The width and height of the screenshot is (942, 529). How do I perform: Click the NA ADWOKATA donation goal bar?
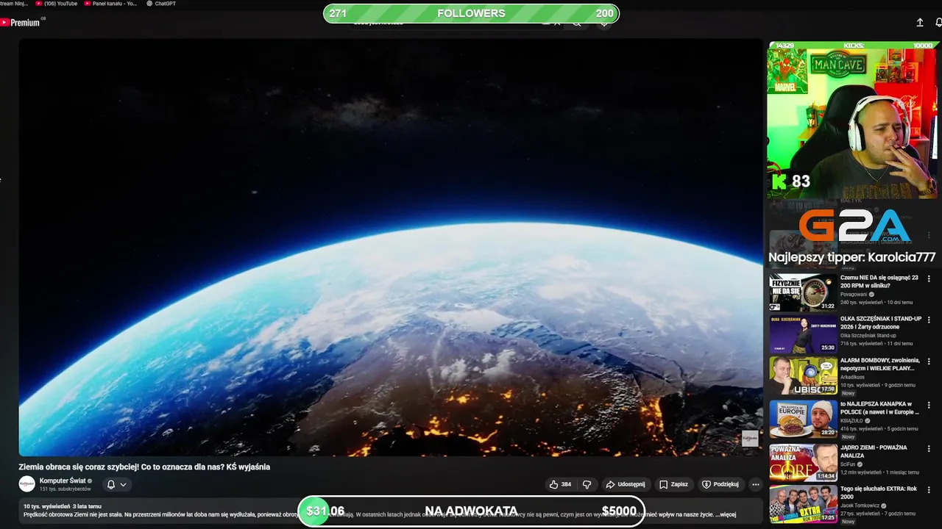(x=471, y=511)
